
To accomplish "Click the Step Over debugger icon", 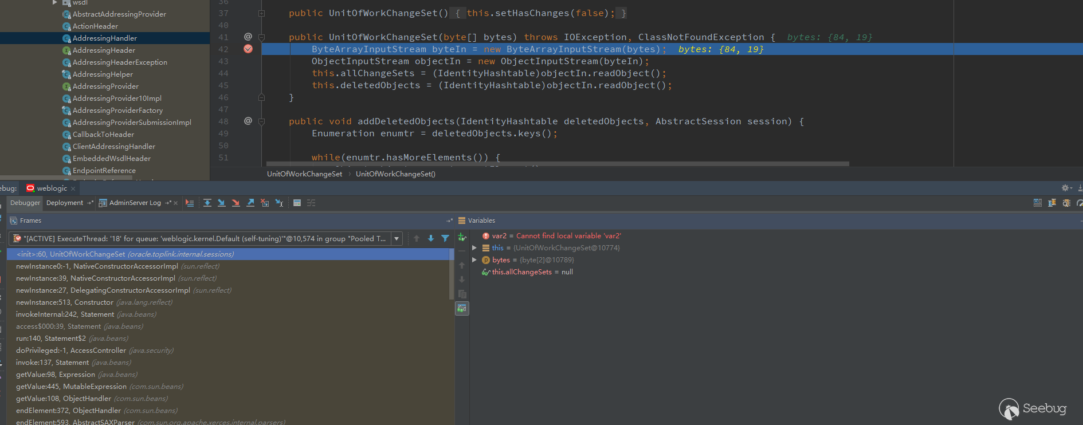I will (207, 203).
